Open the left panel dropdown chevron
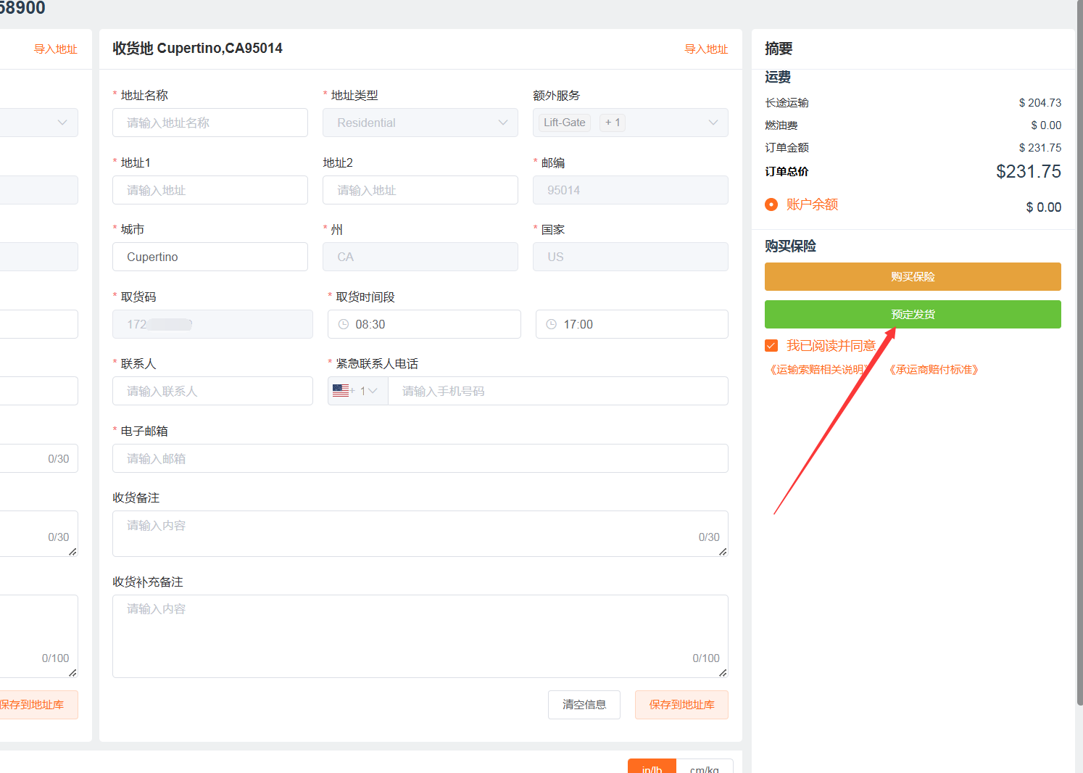The width and height of the screenshot is (1083, 773). 62,123
